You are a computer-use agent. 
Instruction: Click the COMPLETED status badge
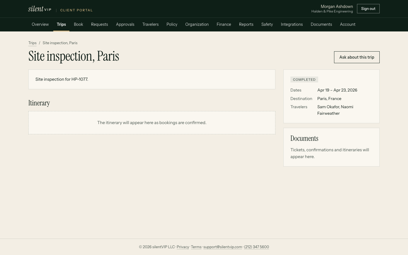[x=304, y=80]
